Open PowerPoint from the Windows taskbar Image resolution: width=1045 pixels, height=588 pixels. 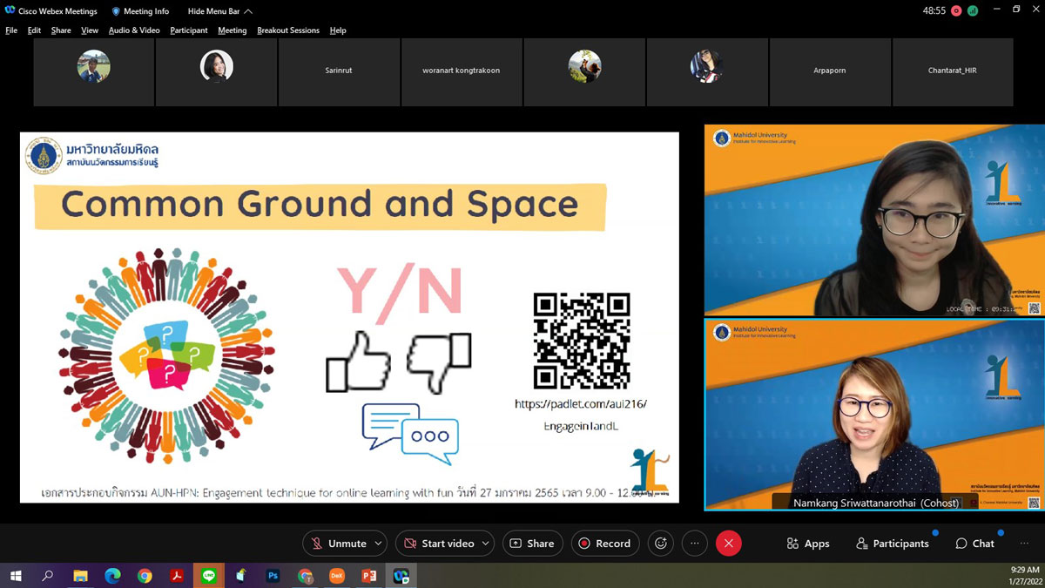(367, 576)
